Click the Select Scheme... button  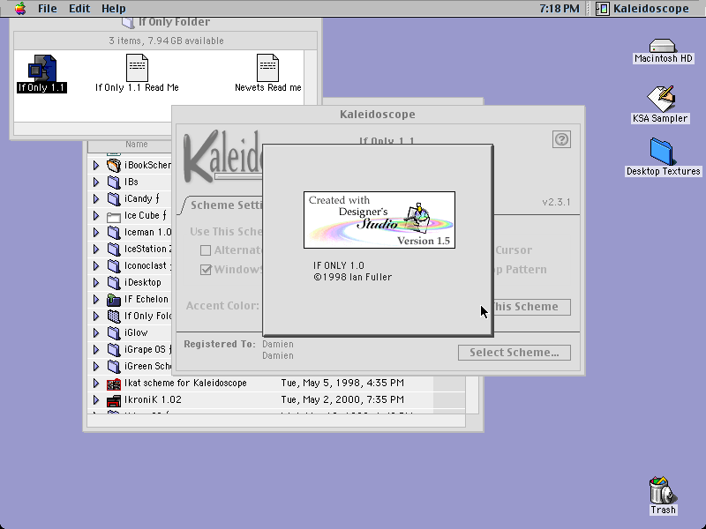pos(514,353)
